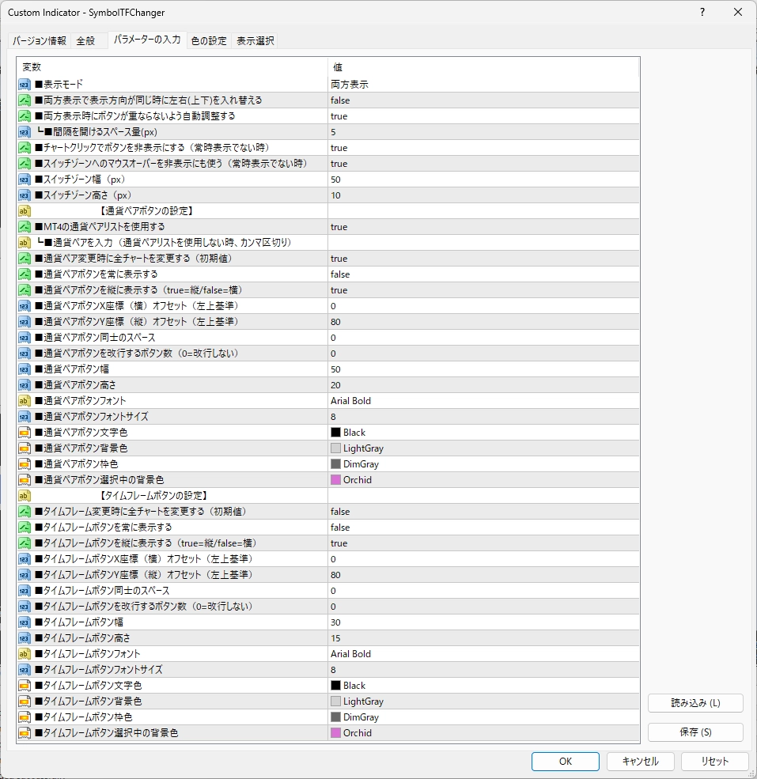Click the integer icon beside タイムフレームボタン高さ
The width and height of the screenshot is (757, 779).
click(25, 638)
